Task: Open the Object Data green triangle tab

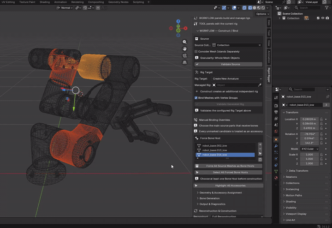Action: coord(276,171)
